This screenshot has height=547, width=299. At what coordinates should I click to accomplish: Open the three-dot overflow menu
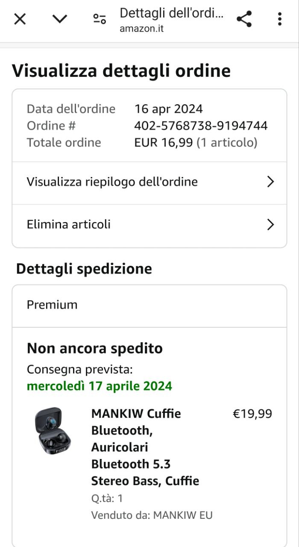pos(279,19)
